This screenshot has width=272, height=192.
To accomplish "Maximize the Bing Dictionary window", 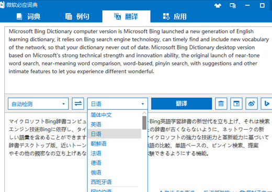I will [262, 6].
